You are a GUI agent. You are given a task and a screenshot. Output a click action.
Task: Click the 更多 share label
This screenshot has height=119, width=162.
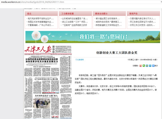pyautogui.click(x=156, y=66)
